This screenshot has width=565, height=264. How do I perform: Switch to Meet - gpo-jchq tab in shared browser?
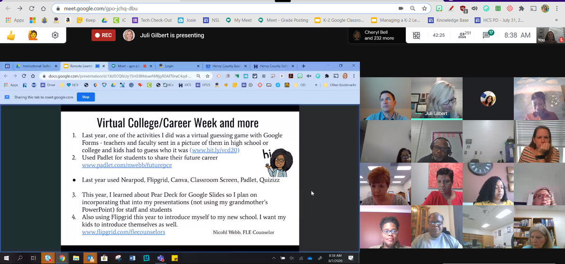pyautogui.click(x=131, y=66)
